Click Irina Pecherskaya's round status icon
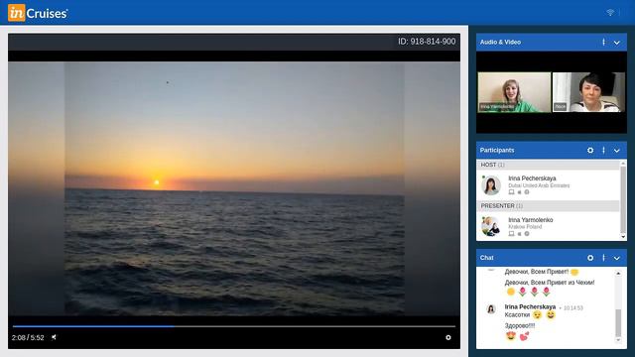Screen dimensions: 635x357 (527, 192)
